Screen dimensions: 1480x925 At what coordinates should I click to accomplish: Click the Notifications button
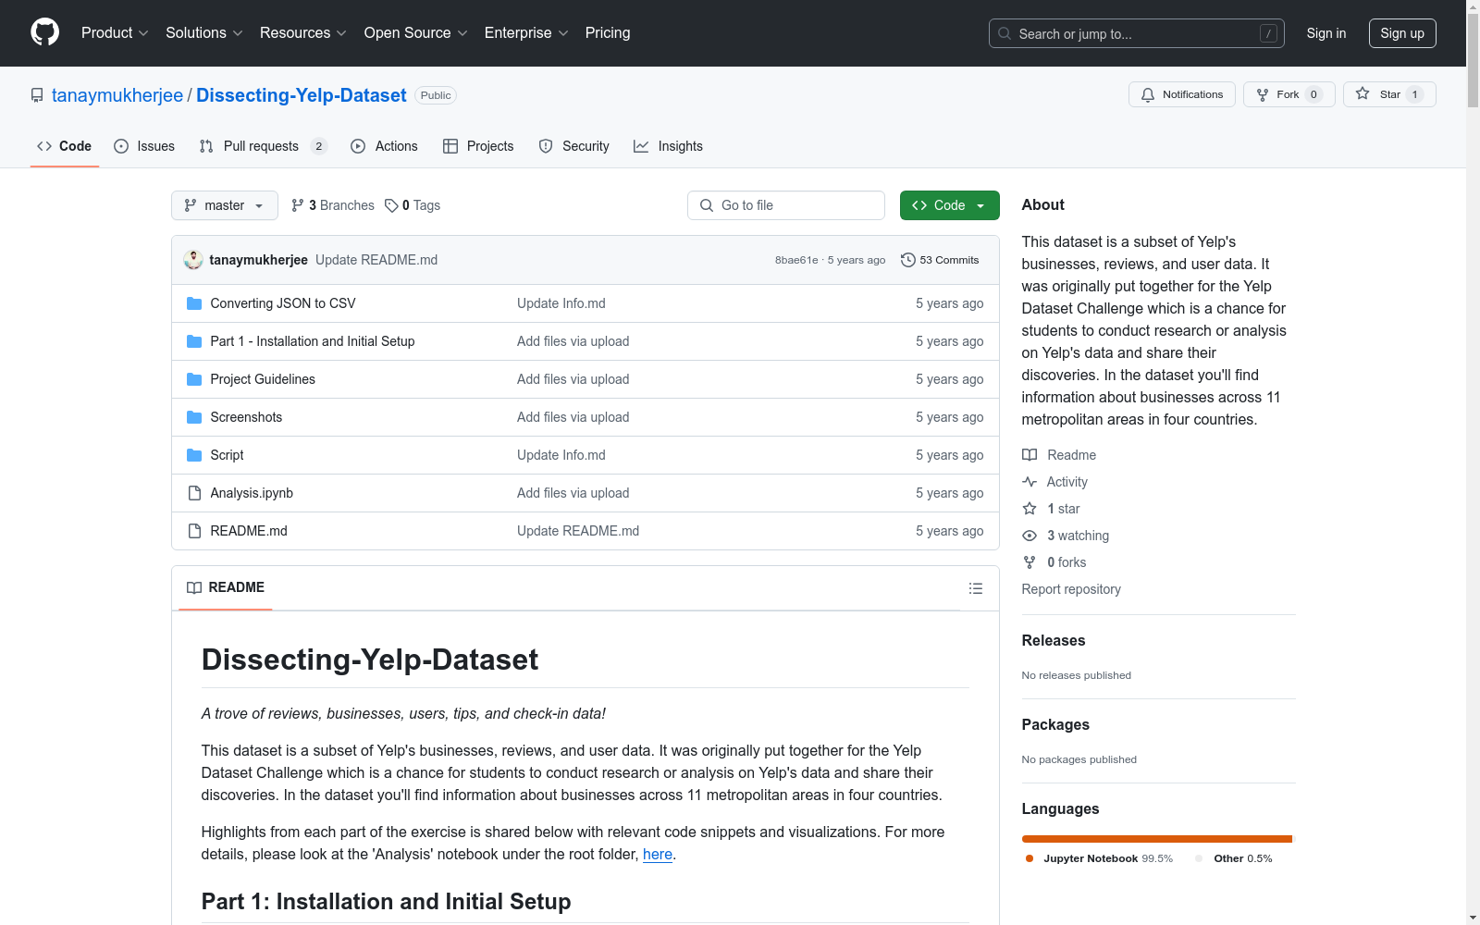tap(1182, 94)
